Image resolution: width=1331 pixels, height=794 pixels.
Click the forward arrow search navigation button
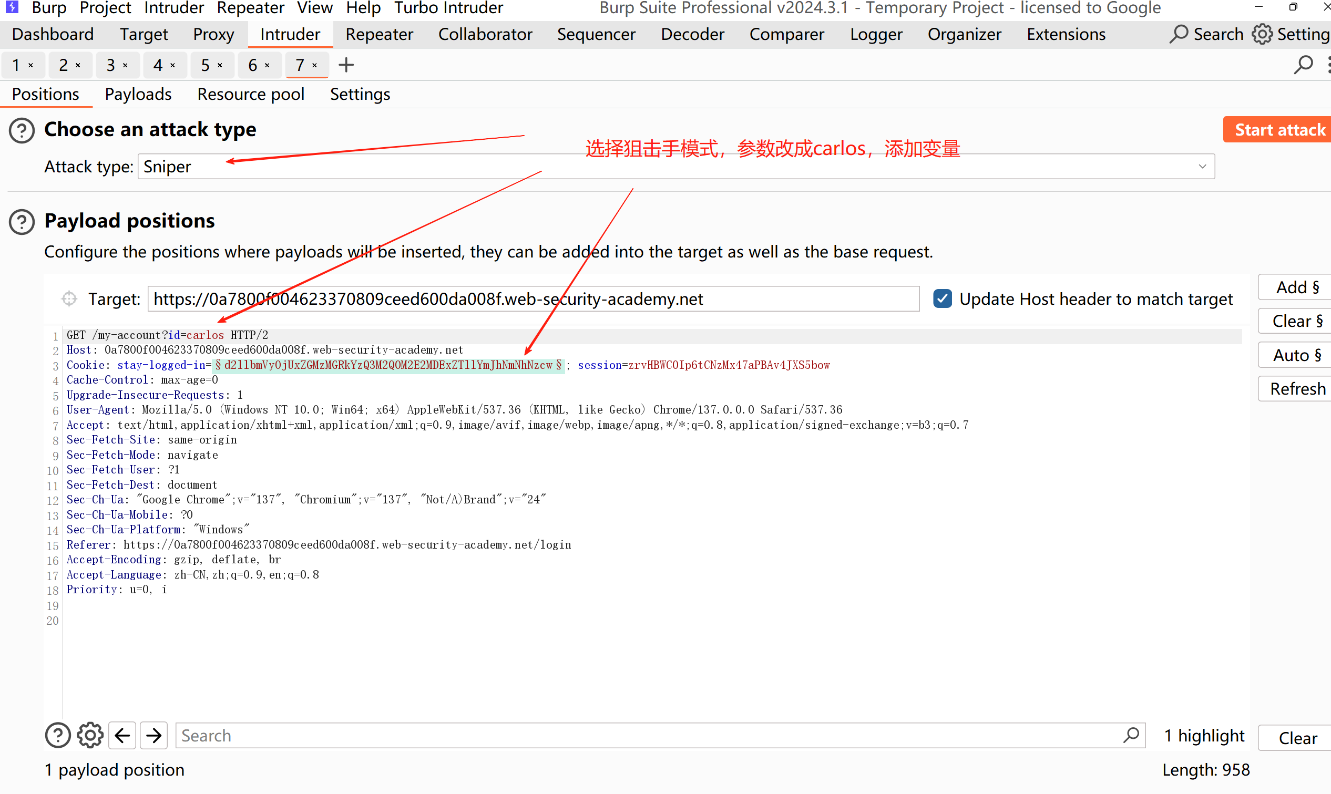[154, 735]
